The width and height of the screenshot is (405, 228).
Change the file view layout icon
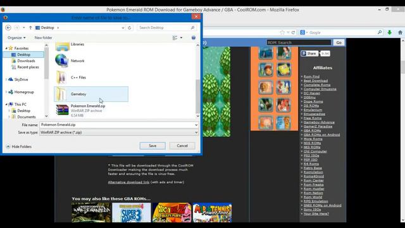point(175,38)
